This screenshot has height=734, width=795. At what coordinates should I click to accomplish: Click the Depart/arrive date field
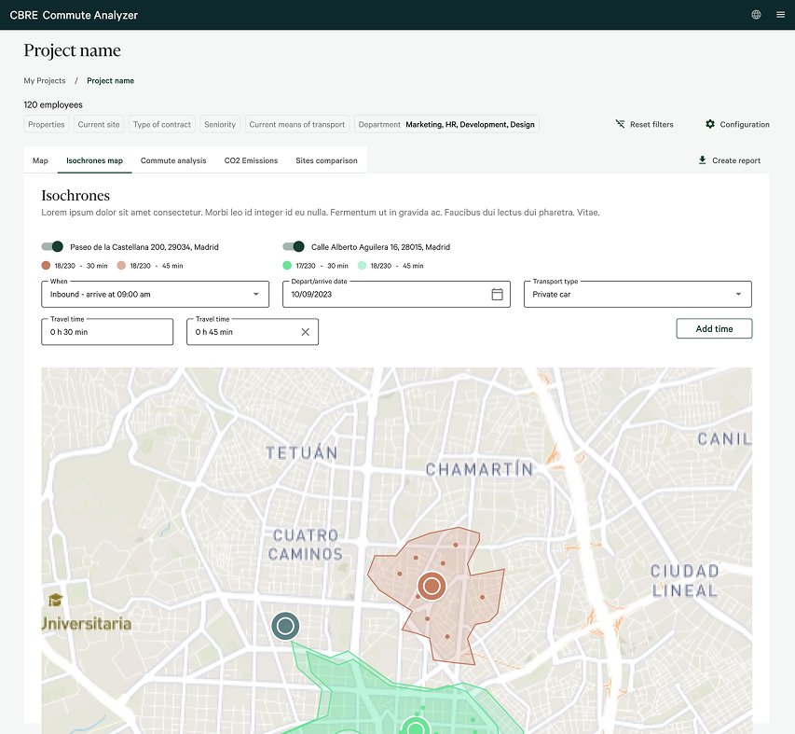[x=396, y=294]
